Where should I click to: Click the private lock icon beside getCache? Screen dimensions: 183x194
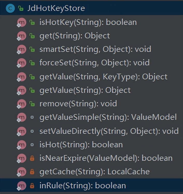pos(32,172)
